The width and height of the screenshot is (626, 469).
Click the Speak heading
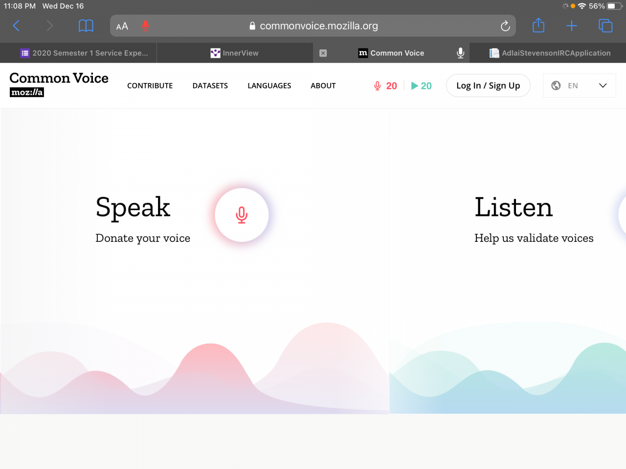[x=133, y=208]
